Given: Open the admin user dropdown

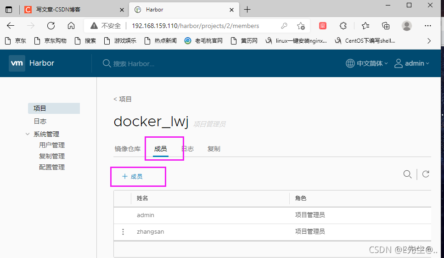Looking at the screenshot, I should point(412,63).
